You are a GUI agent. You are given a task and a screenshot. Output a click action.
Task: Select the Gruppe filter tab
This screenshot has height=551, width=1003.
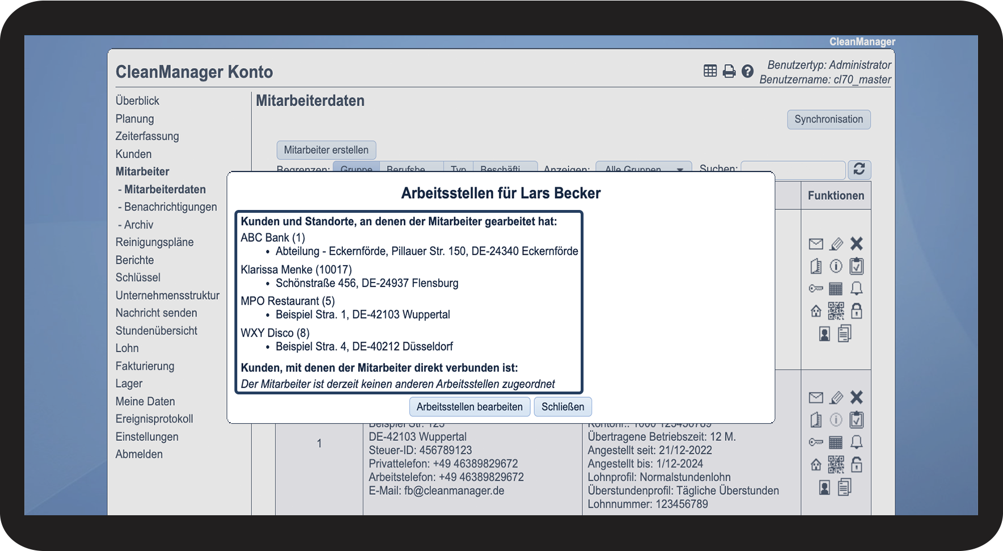(356, 169)
